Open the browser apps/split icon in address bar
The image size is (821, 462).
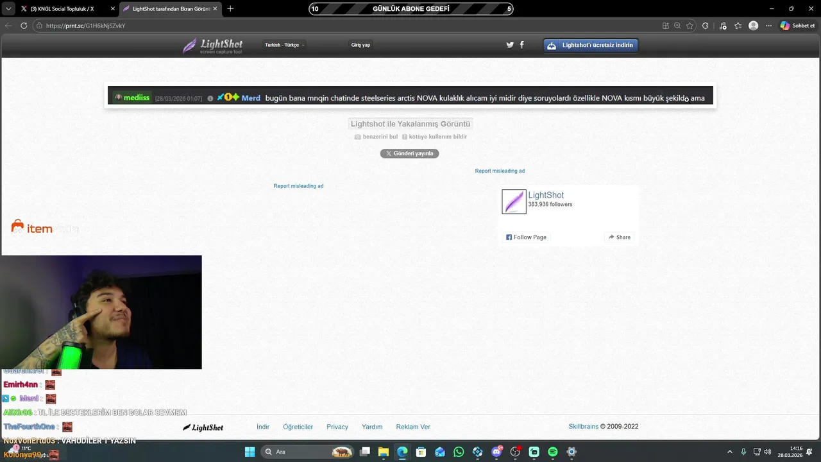point(666,26)
